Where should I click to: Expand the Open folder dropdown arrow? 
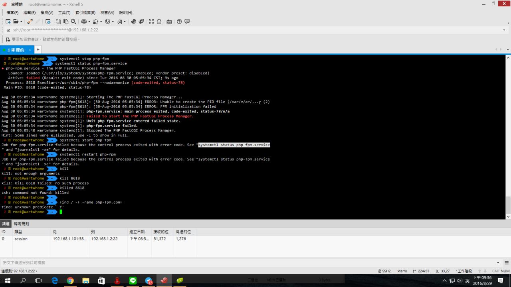point(21,22)
